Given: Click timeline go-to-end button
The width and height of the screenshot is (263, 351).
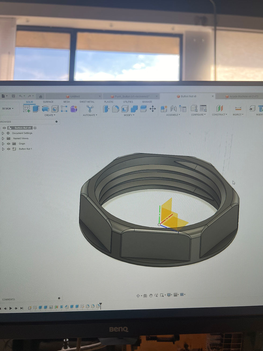Looking at the screenshot, I should pos(22,308).
